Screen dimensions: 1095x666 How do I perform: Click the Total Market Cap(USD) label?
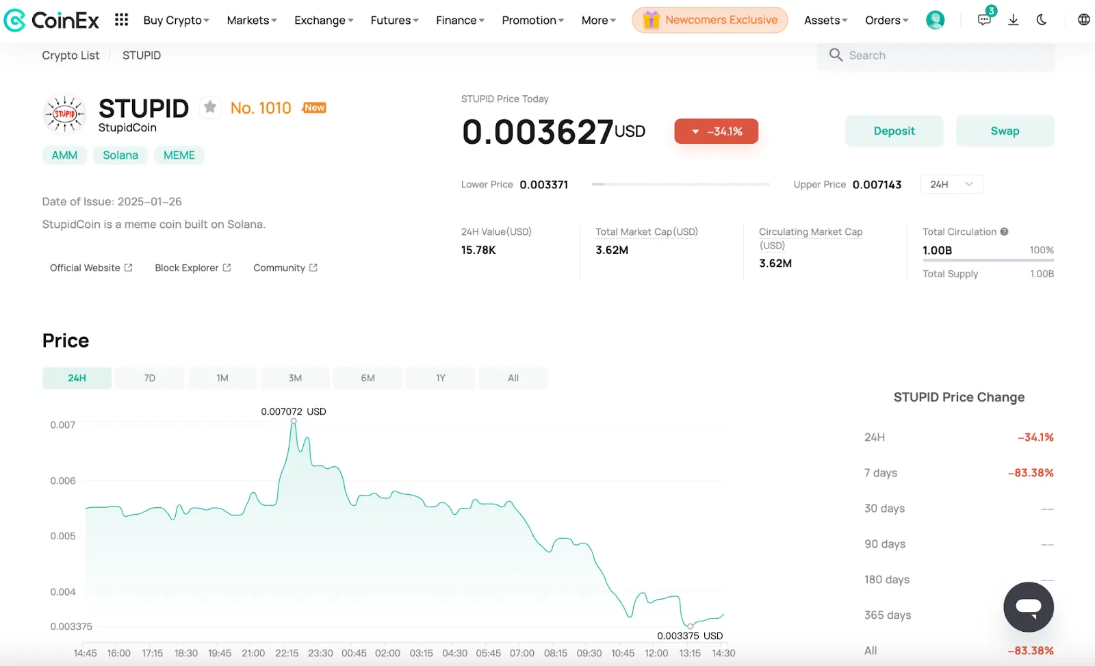pos(647,232)
